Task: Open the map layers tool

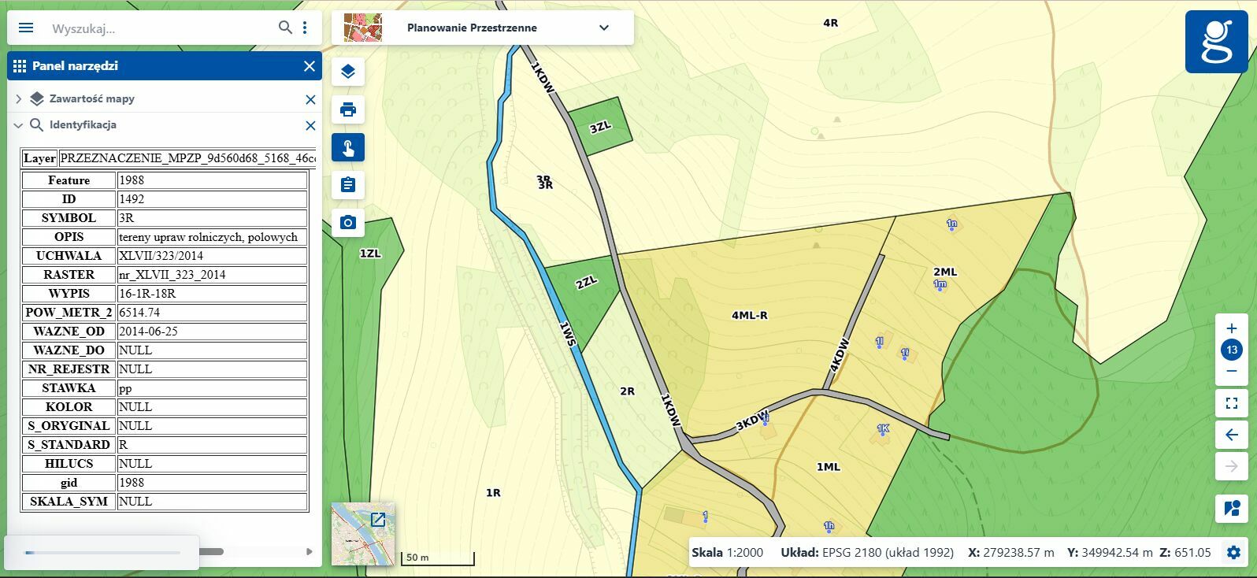Action: 348,72
